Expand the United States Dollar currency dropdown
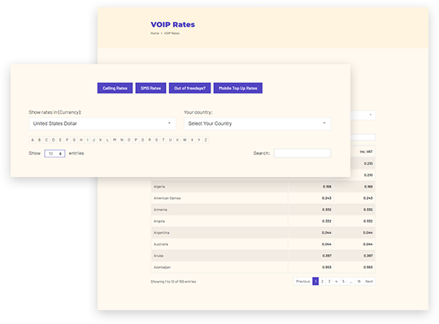 tap(102, 123)
